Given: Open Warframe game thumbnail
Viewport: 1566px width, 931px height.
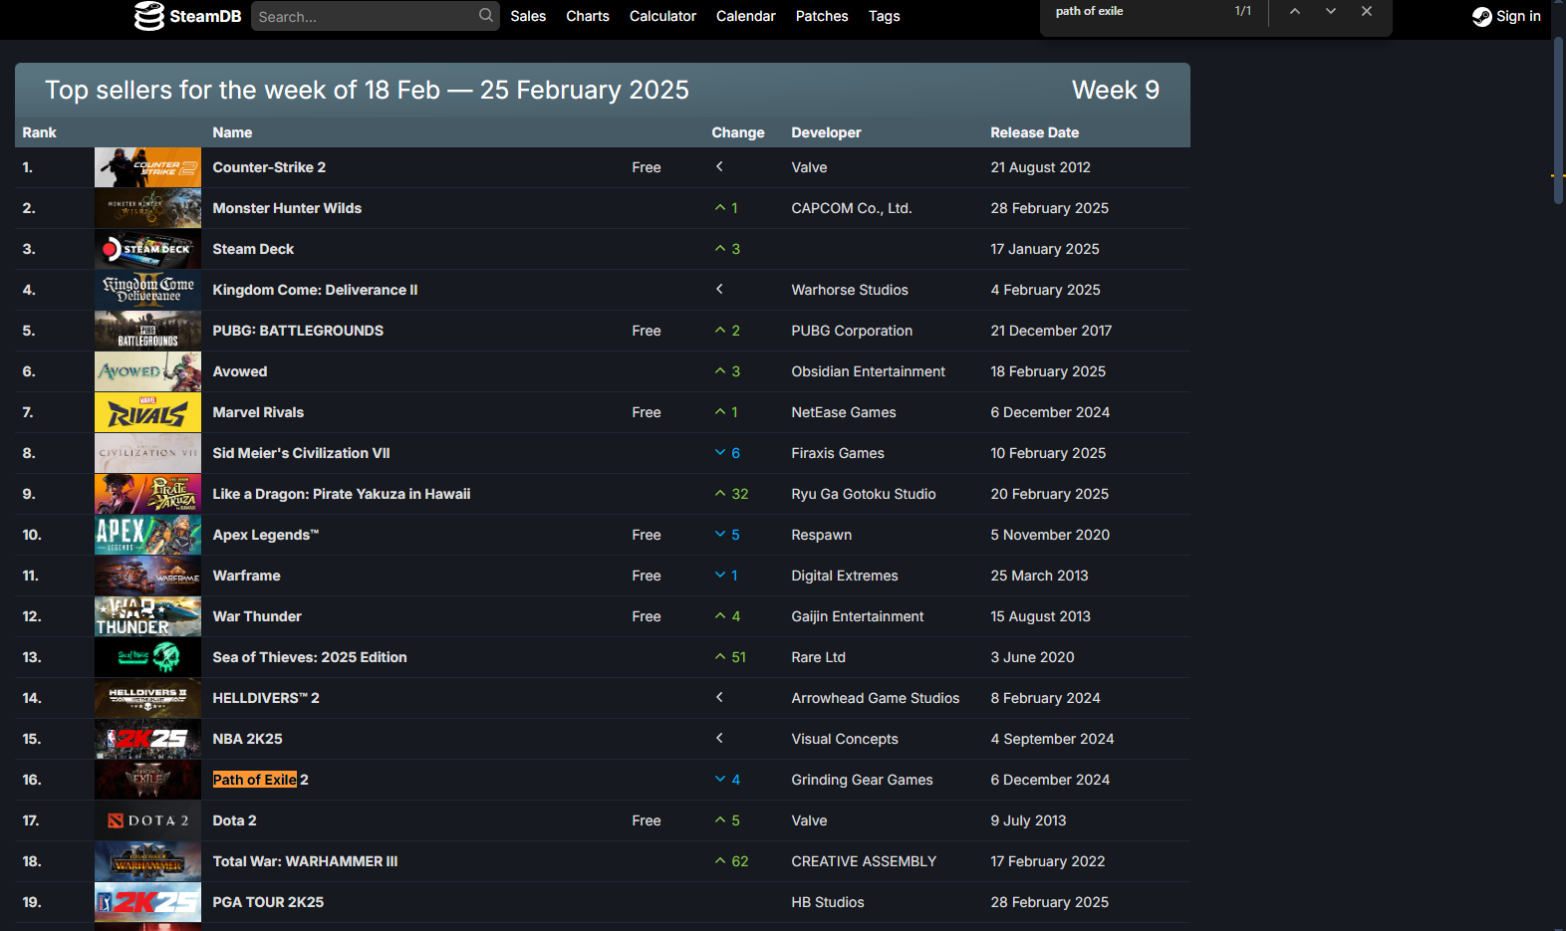Looking at the screenshot, I should [147, 576].
